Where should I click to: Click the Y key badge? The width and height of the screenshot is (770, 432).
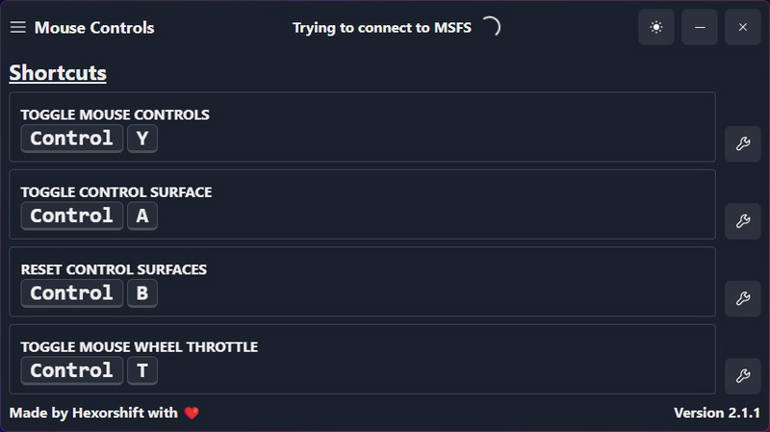(x=142, y=139)
